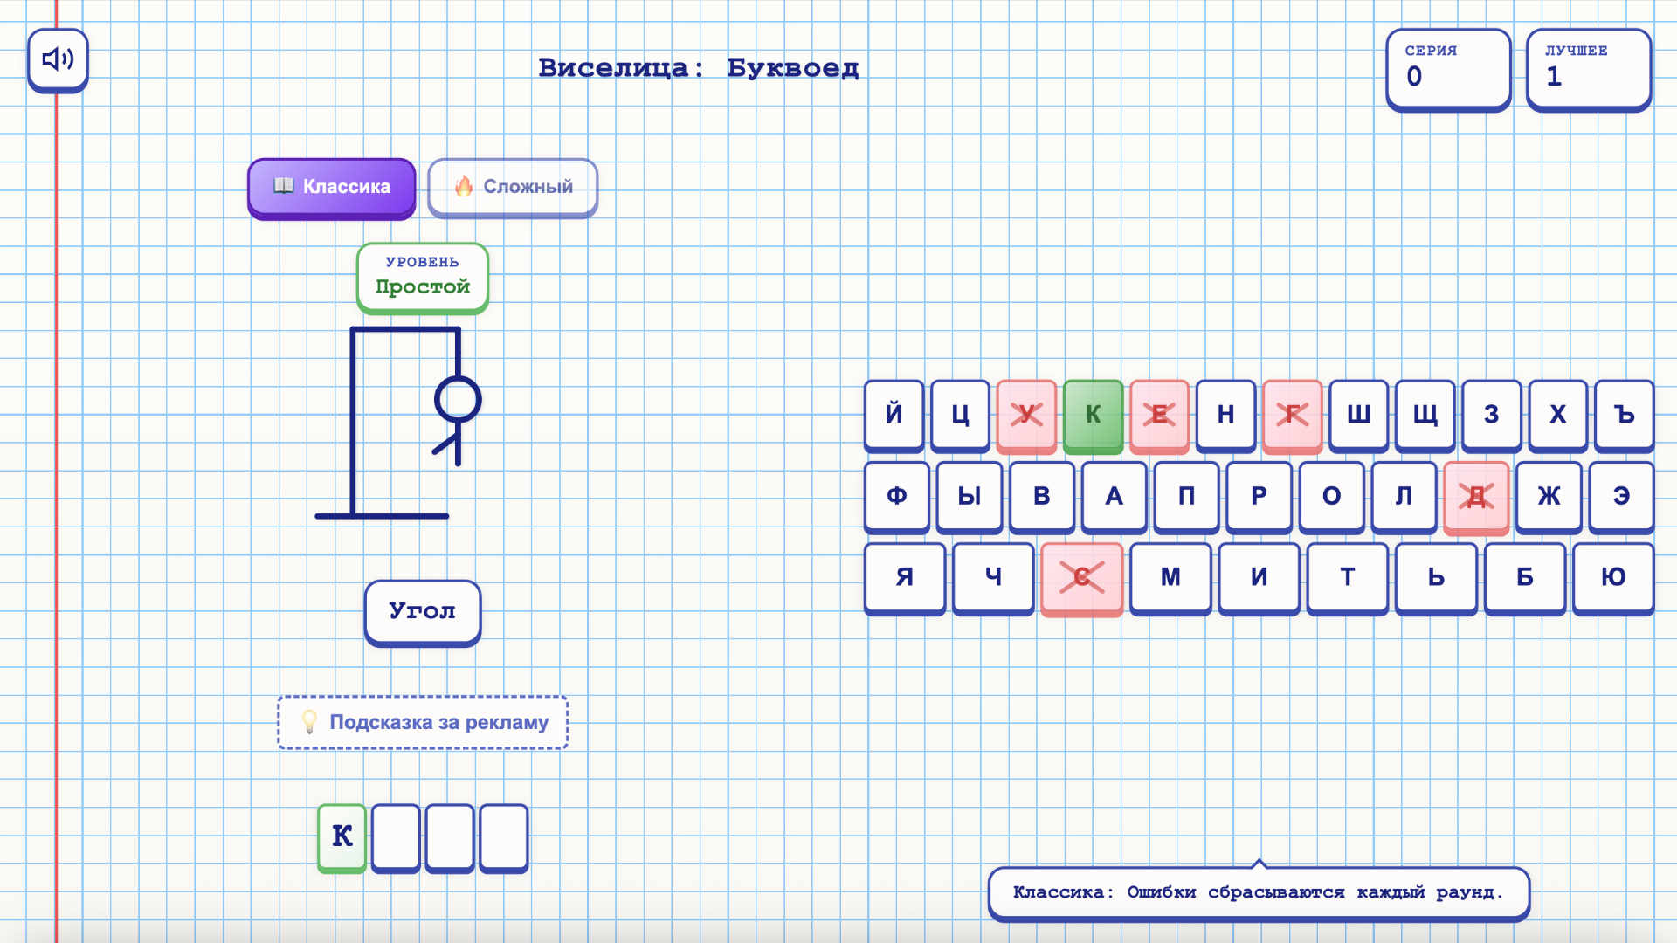
Task: Guess the letter Ш on the keyboard
Action: 1359,415
